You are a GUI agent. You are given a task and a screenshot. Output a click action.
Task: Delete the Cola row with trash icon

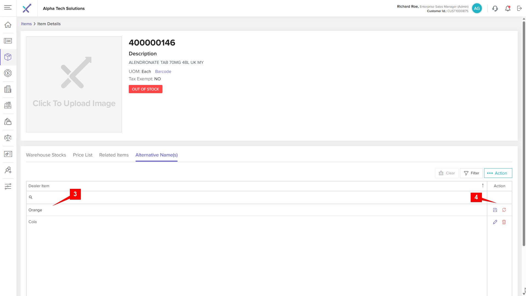pos(504,222)
